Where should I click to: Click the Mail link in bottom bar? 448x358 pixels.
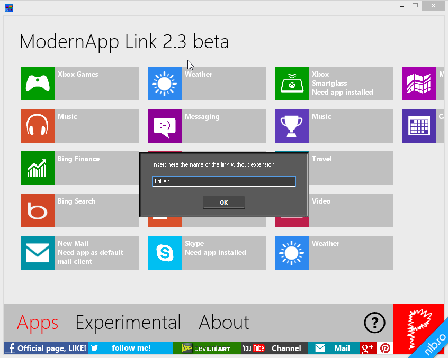[334, 348]
